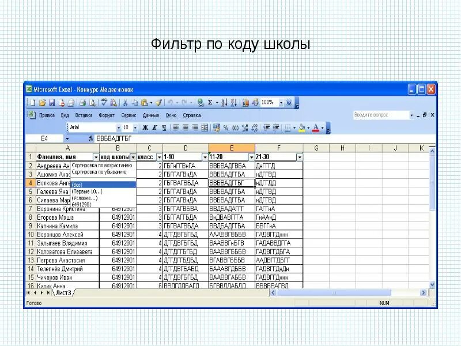
Task: Launch the Chart Wizard icon
Action: [x=245, y=103]
